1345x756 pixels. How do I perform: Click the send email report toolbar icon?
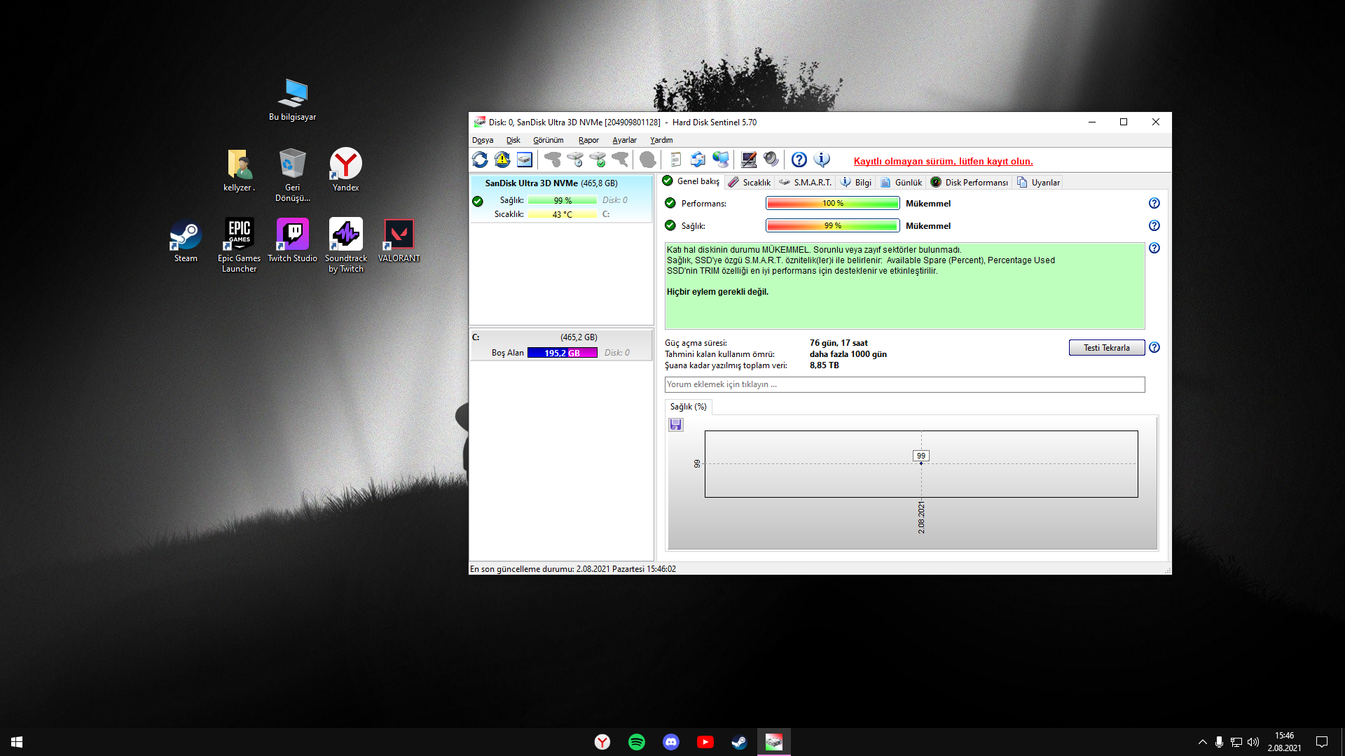pos(698,160)
